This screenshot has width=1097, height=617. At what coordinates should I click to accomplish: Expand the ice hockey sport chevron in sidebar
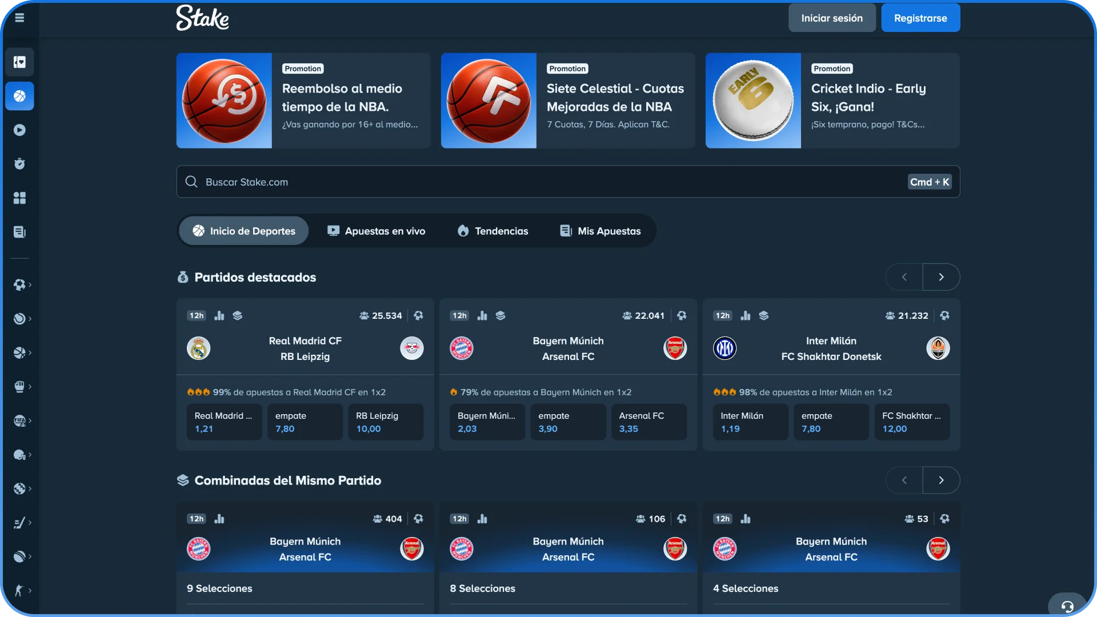pos(30,523)
